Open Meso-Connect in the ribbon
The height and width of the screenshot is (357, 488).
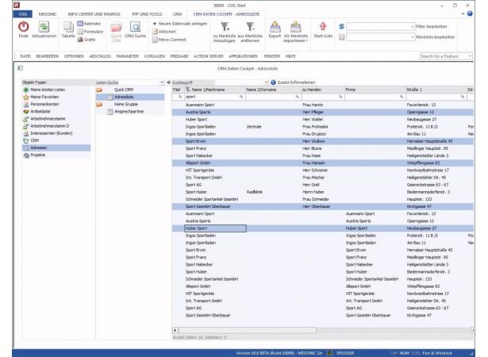click(169, 40)
